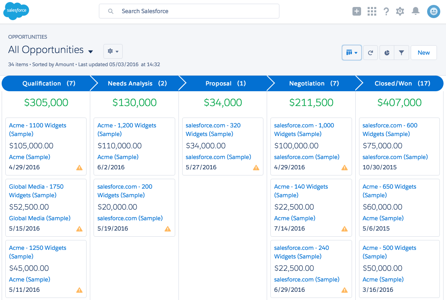Open Acme - 650 Widgets (Sample) opportunity
Viewport: 446px width, 300px height.
[389, 191]
